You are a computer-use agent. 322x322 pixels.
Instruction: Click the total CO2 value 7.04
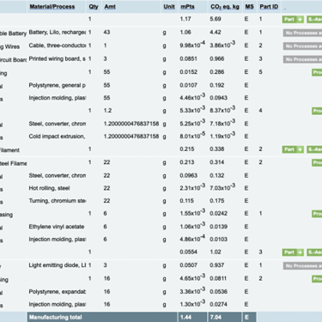pyautogui.click(x=216, y=317)
